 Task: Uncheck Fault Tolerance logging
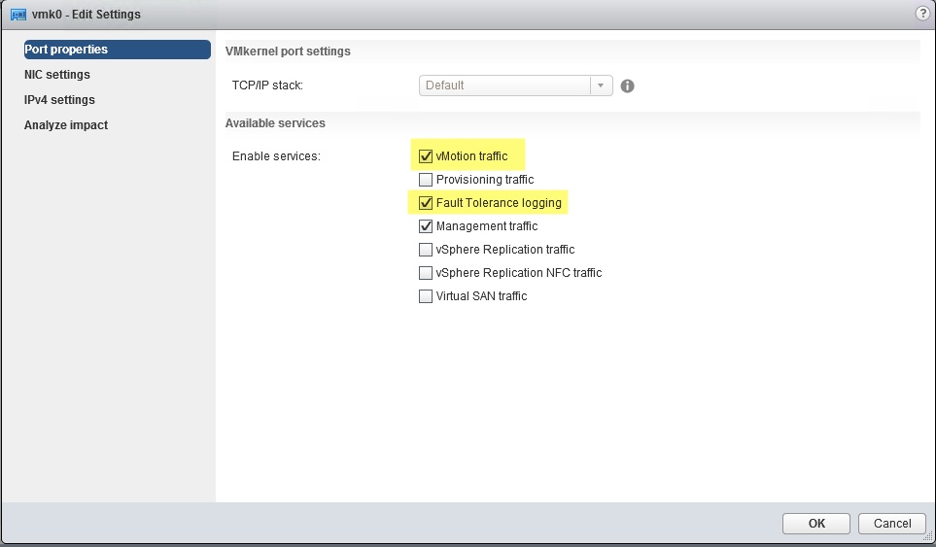point(426,203)
